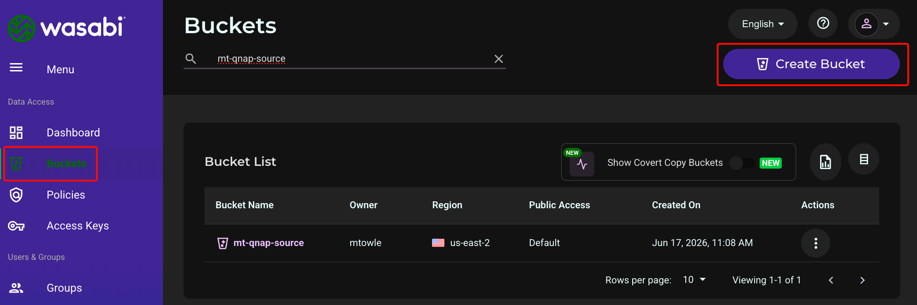The width and height of the screenshot is (917, 305).
Task: Open the user account profile icon
Action: 866,24
